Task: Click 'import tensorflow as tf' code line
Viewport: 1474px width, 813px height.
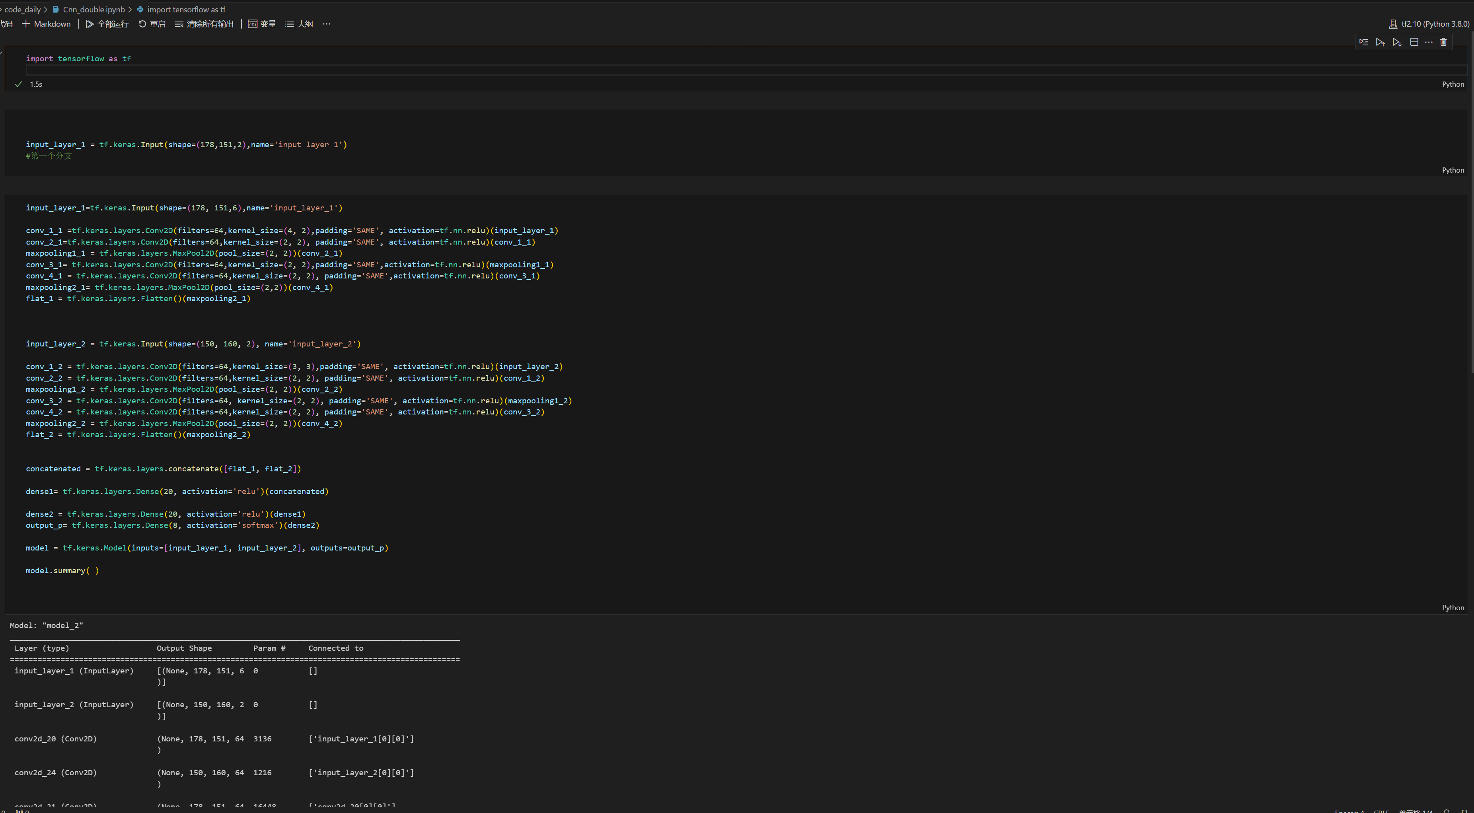Action: point(78,59)
